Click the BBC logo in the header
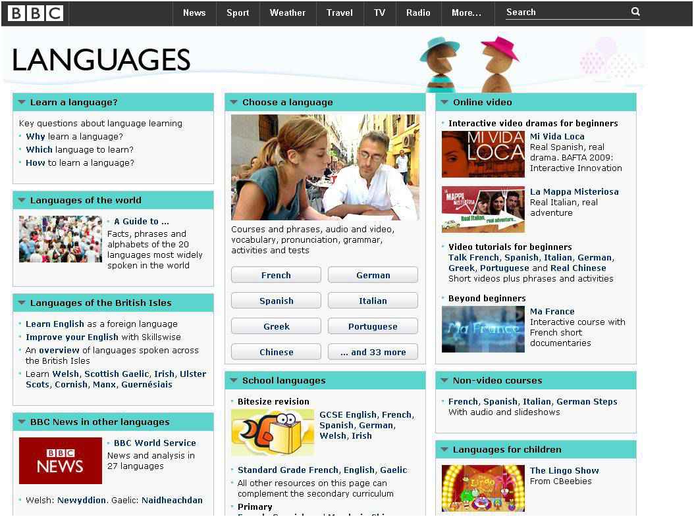The image size is (694, 517). [x=34, y=12]
